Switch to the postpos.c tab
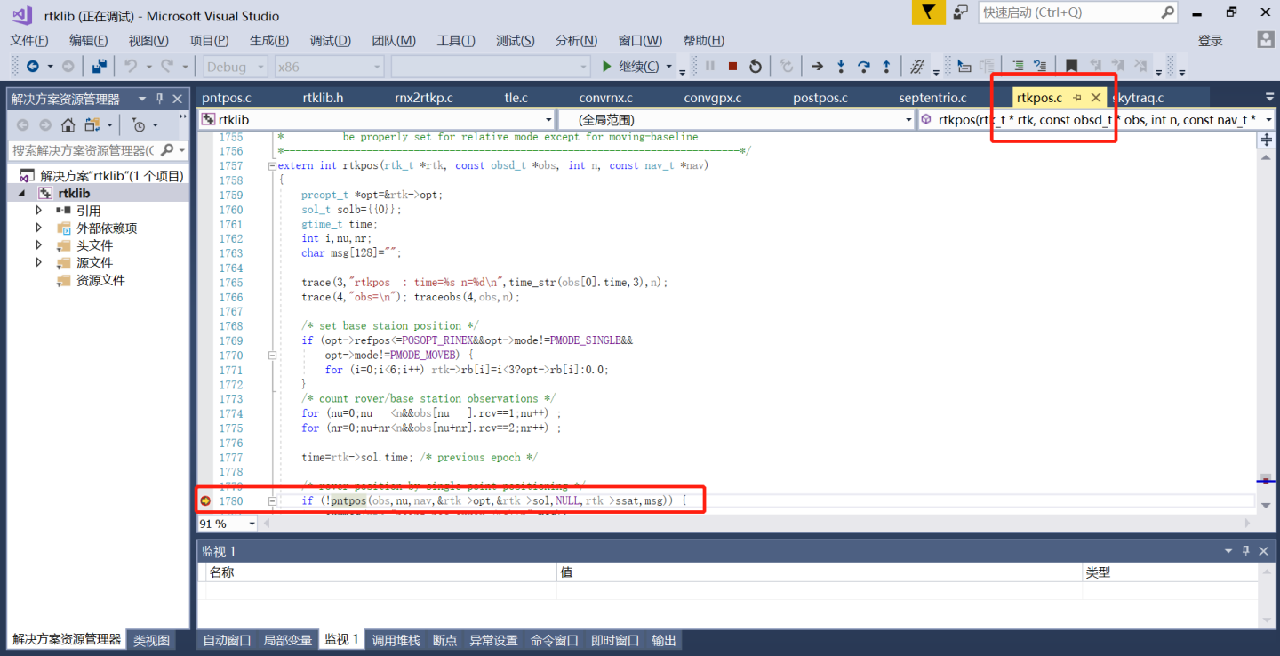 pos(820,98)
